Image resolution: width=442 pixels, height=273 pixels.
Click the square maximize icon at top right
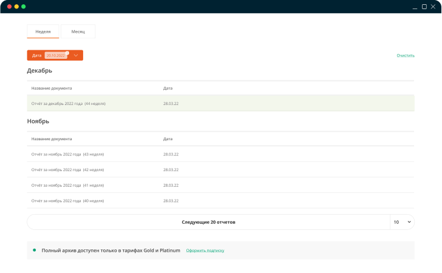click(424, 7)
